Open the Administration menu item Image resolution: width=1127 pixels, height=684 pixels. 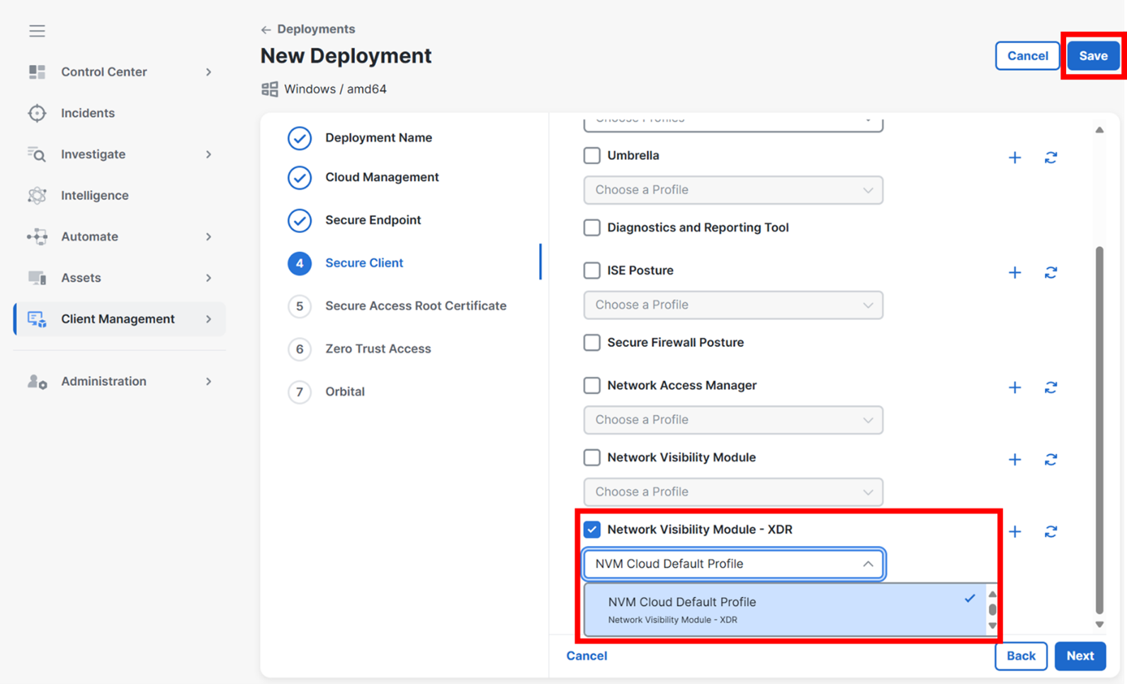pyautogui.click(x=103, y=382)
